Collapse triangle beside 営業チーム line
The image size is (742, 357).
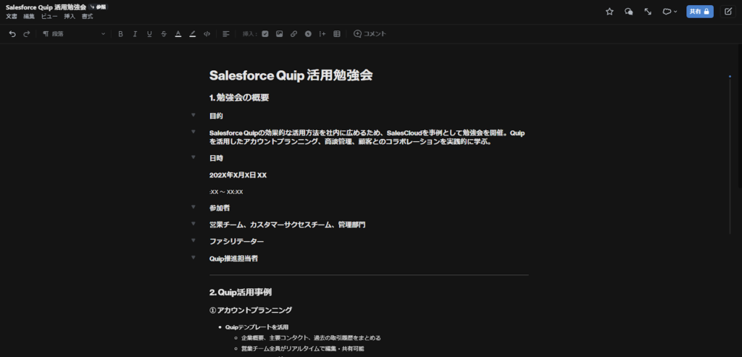click(x=193, y=223)
